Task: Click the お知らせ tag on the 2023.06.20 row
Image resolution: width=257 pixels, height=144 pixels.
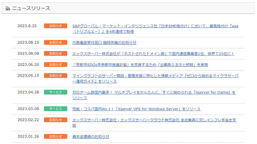Action: tap(56, 64)
